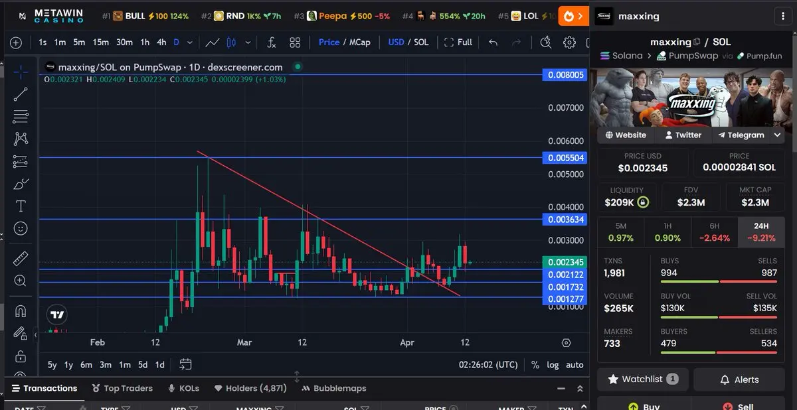Image resolution: width=797 pixels, height=410 pixels.
Task: Open the forecasting and measurement tools
Action: [x=21, y=161]
